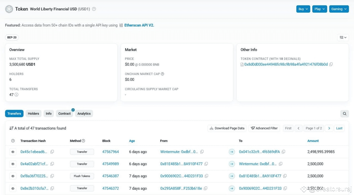
Task: Click the BEP-20 badge
Action: click(x=12, y=37)
